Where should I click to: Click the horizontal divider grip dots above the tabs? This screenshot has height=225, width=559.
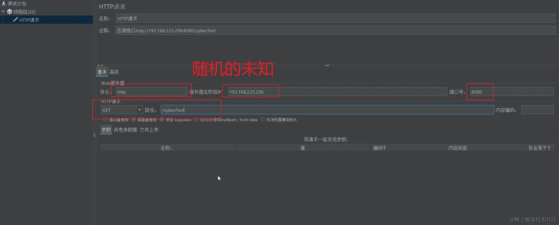pos(327,65)
